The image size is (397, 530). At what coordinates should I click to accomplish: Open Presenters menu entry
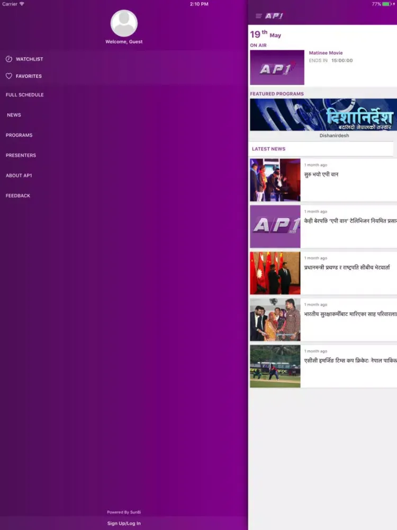click(x=21, y=155)
